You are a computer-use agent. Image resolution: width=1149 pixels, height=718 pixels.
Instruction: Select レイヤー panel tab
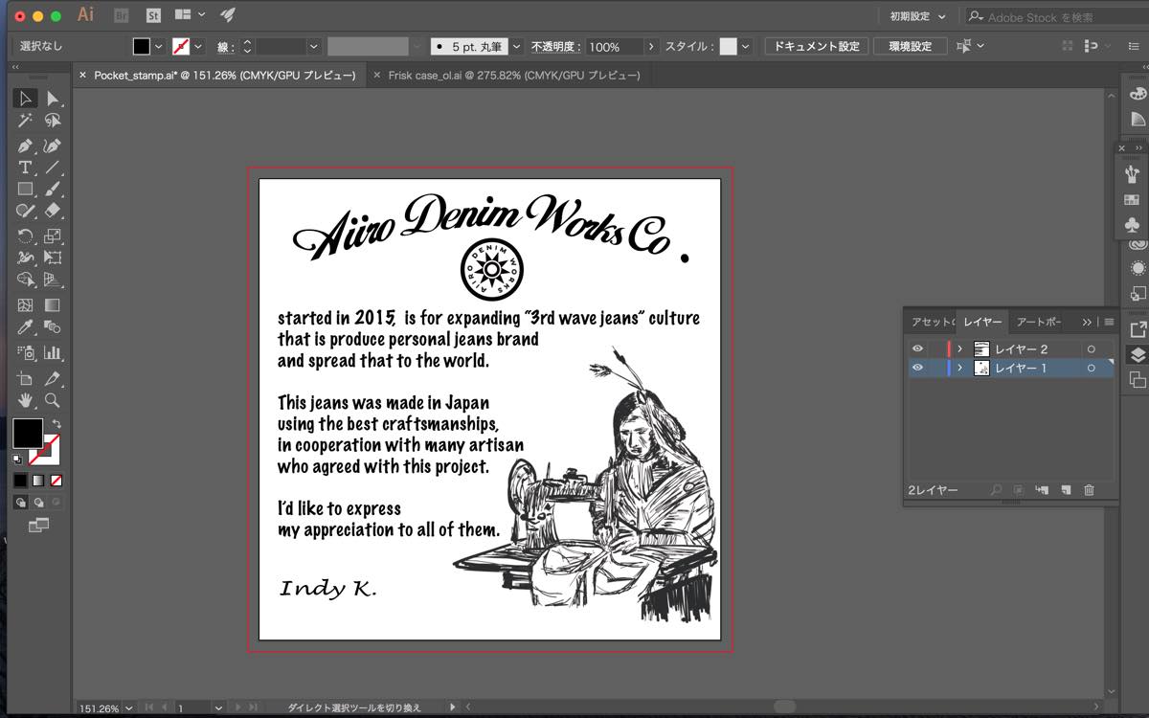click(x=983, y=322)
